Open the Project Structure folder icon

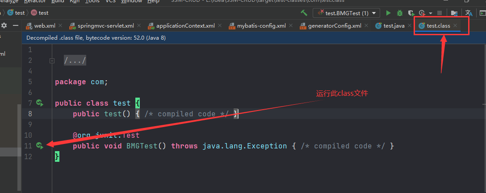(x=454, y=13)
